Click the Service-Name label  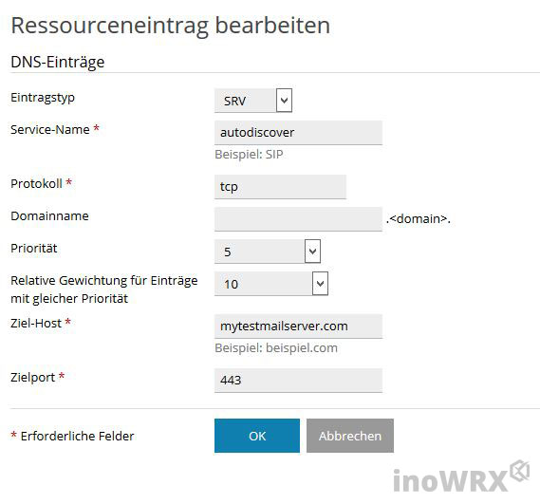point(50,129)
